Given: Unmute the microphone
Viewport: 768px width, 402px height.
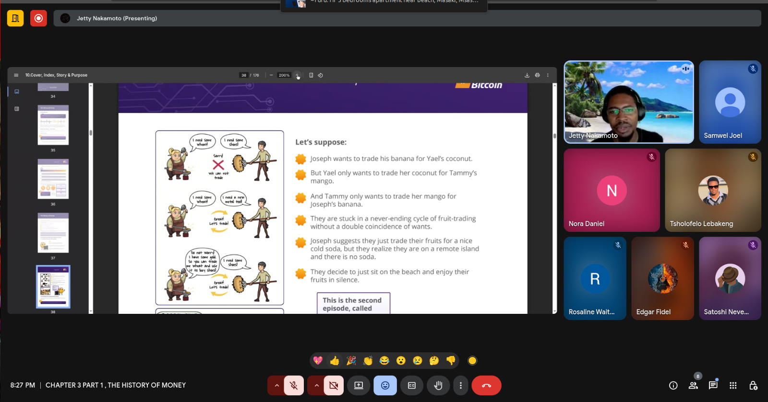Looking at the screenshot, I should click(x=294, y=385).
